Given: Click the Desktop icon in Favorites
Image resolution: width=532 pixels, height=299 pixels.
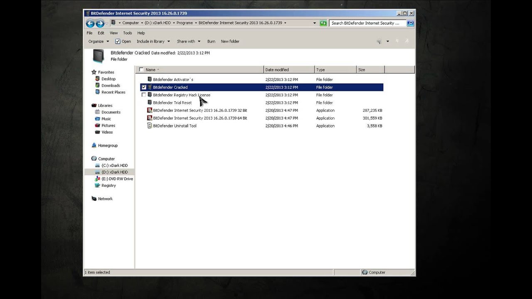Looking at the screenshot, I should click(x=98, y=79).
